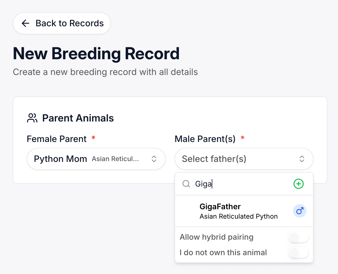Click the Male Parent(s) field label
The image size is (338, 274).
205,139
